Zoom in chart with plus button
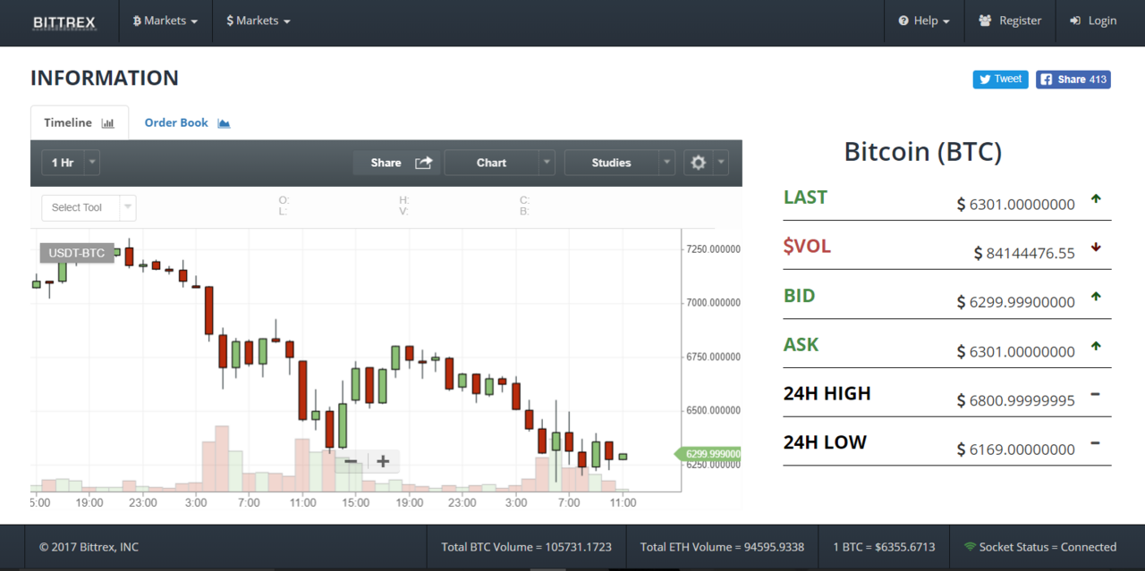The height and width of the screenshot is (571, 1145). coord(383,461)
